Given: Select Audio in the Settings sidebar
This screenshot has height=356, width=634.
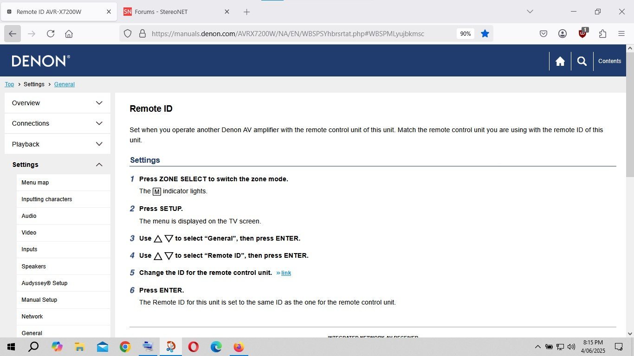Looking at the screenshot, I should pyautogui.click(x=64, y=216).
